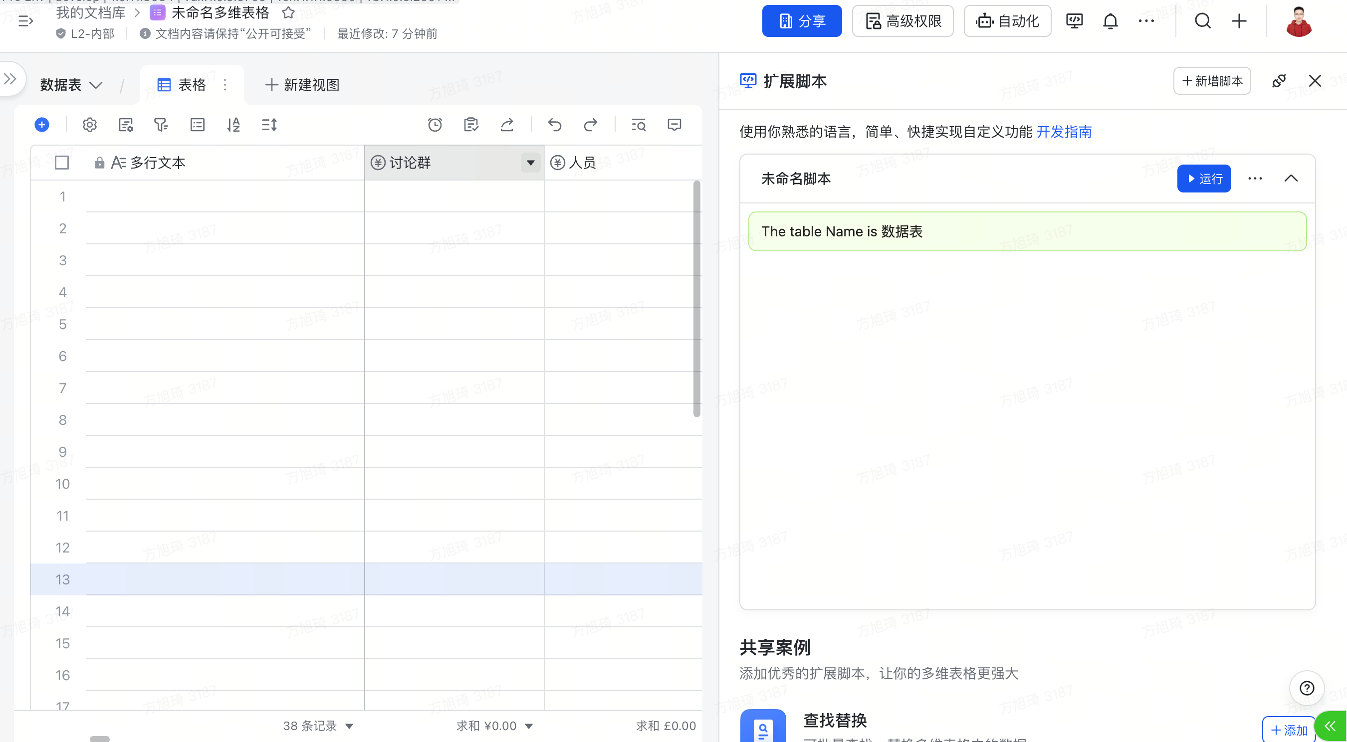The width and height of the screenshot is (1347, 742).
Task: Open the help question mark icon
Action: [x=1307, y=688]
